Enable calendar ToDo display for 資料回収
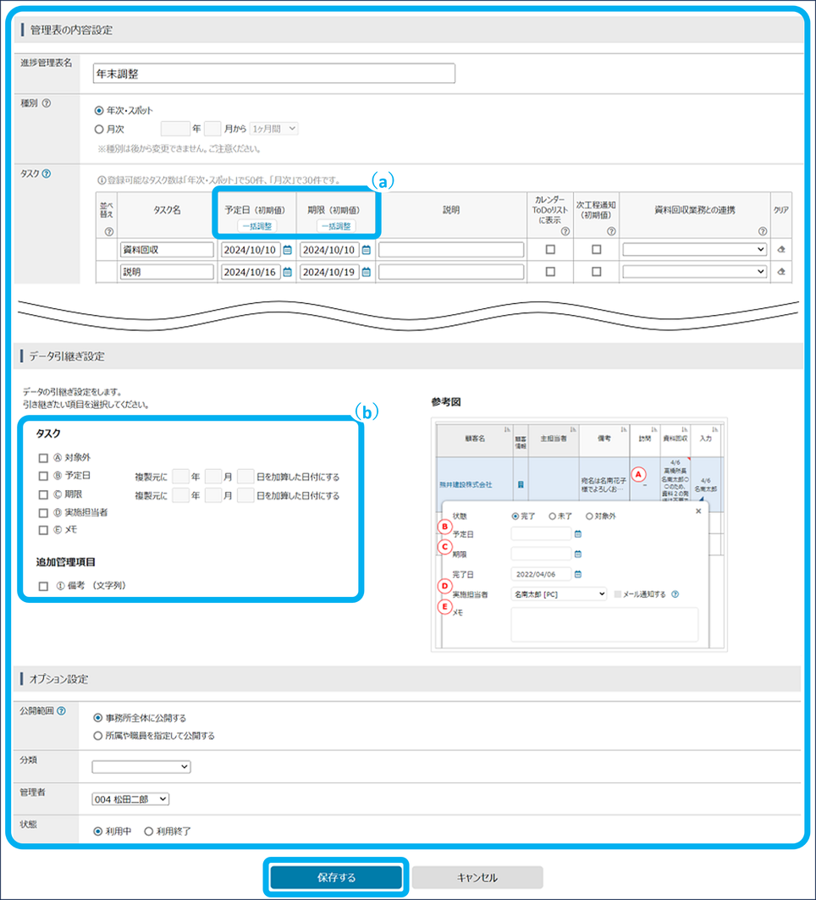Screen dimensions: 816x900 [550, 250]
